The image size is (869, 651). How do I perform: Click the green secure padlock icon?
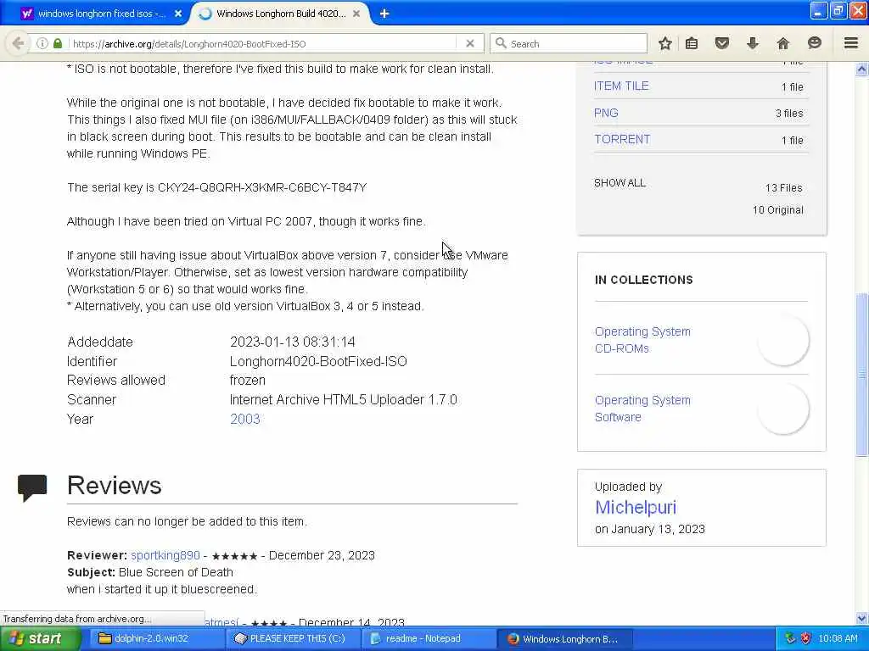pos(58,43)
